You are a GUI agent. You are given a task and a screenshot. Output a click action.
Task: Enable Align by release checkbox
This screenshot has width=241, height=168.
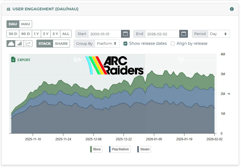click(173, 43)
